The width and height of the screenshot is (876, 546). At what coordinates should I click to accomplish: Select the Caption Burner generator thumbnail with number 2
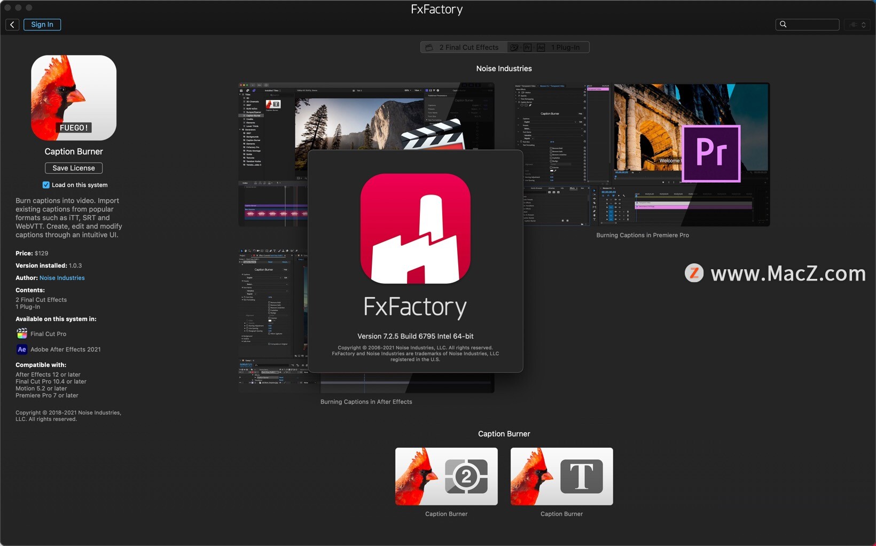click(x=447, y=477)
